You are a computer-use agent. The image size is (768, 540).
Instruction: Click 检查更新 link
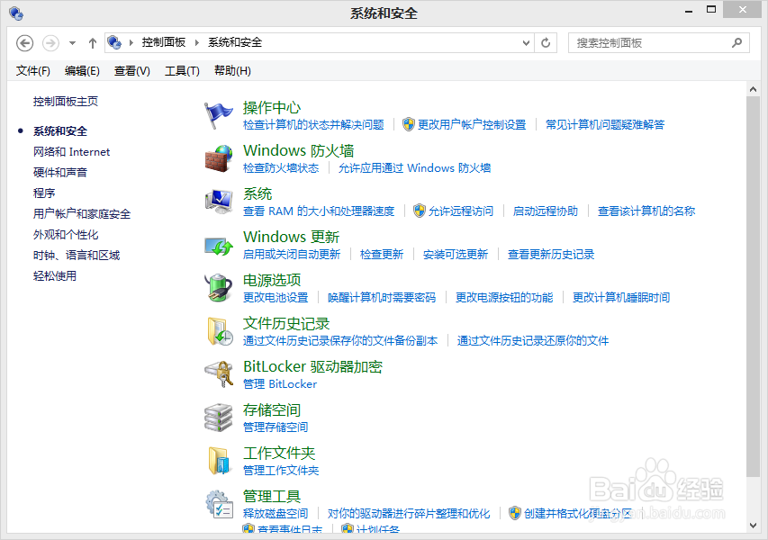(382, 254)
